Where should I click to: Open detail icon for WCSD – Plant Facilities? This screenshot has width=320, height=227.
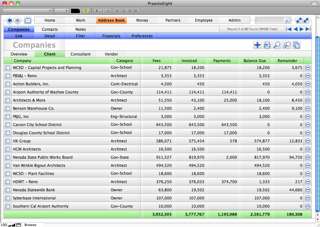[x=8, y=173]
